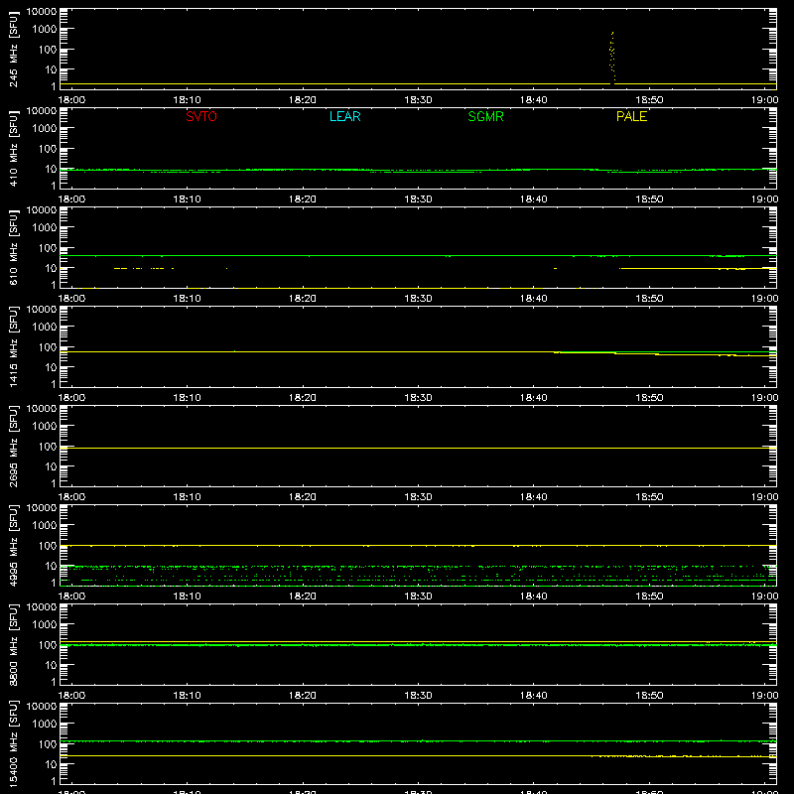The image size is (794, 794).
Task: Click the yellow PALE trace in 2695 MHz plot
Action: pos(418,449)
